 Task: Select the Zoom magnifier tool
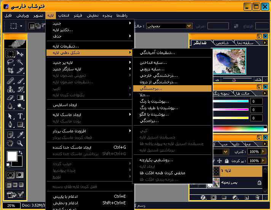click(20, 143)
